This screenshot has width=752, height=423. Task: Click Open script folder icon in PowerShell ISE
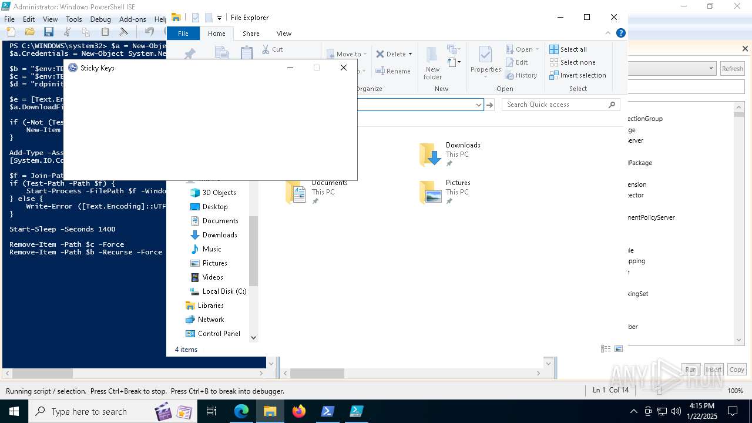tap(29, 32)
